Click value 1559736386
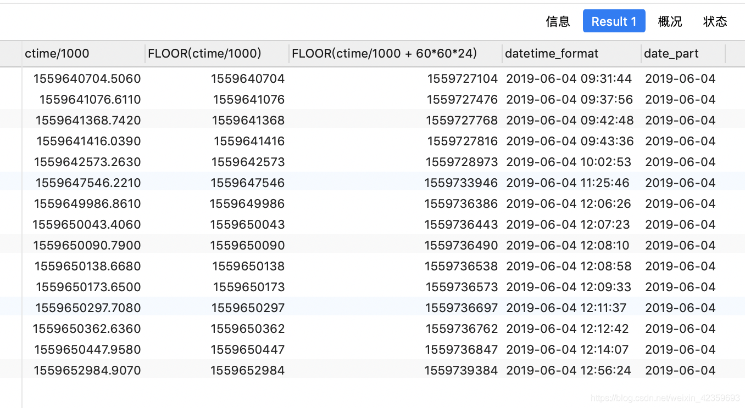 coord(461,203)
